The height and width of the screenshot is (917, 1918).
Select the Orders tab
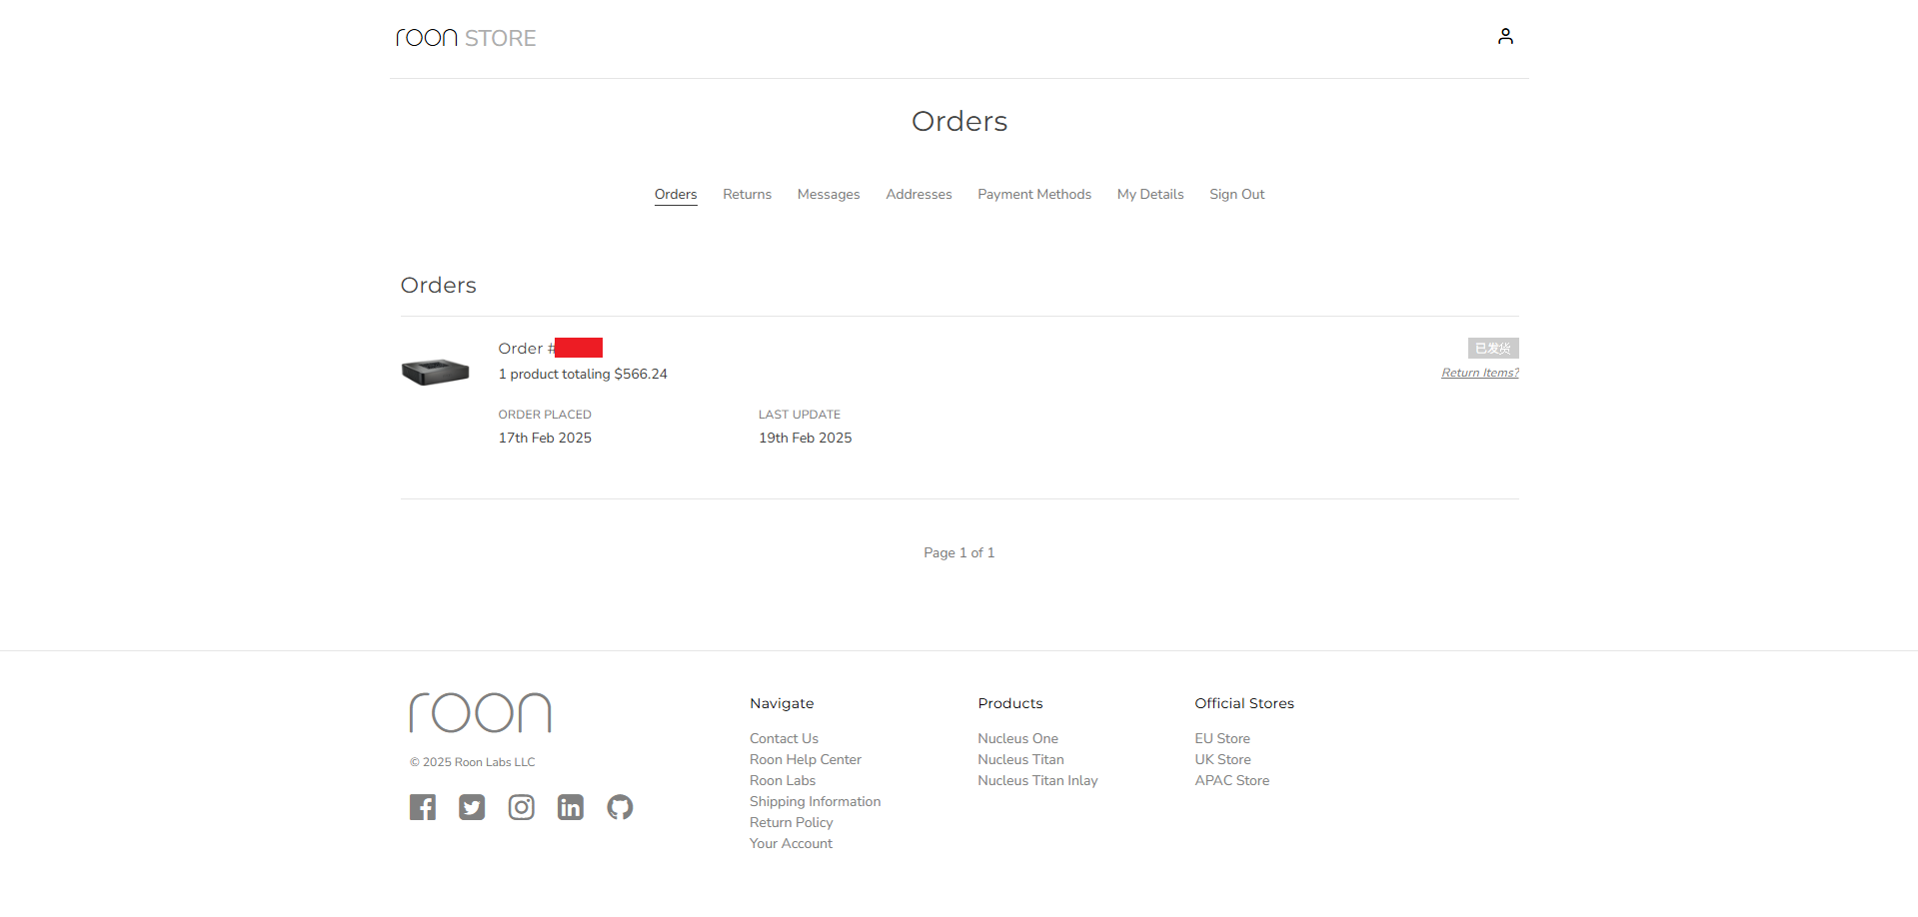click(676, 194)
